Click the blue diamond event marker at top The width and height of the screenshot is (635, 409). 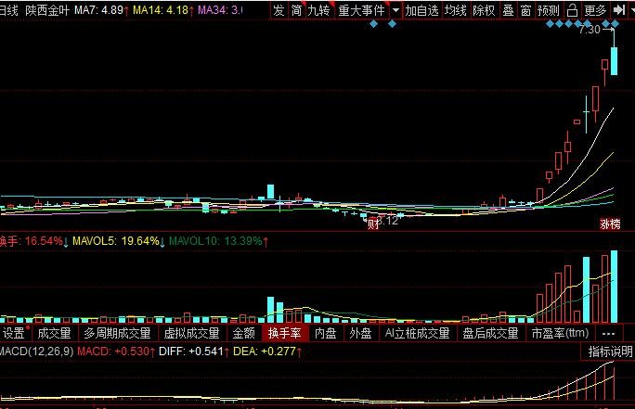(373, 24)
